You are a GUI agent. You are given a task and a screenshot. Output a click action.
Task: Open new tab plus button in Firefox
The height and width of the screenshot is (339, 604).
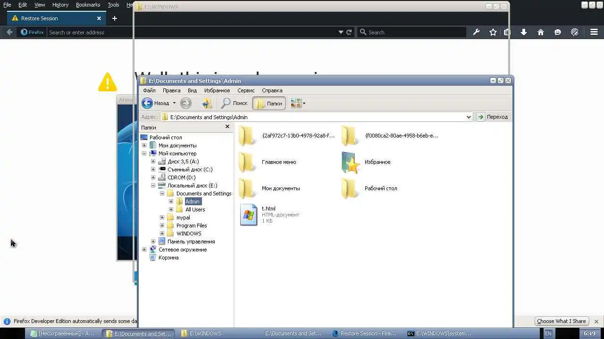(x=114, y=18)
